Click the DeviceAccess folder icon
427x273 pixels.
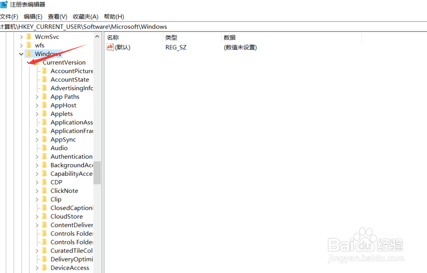coord(45,267)
